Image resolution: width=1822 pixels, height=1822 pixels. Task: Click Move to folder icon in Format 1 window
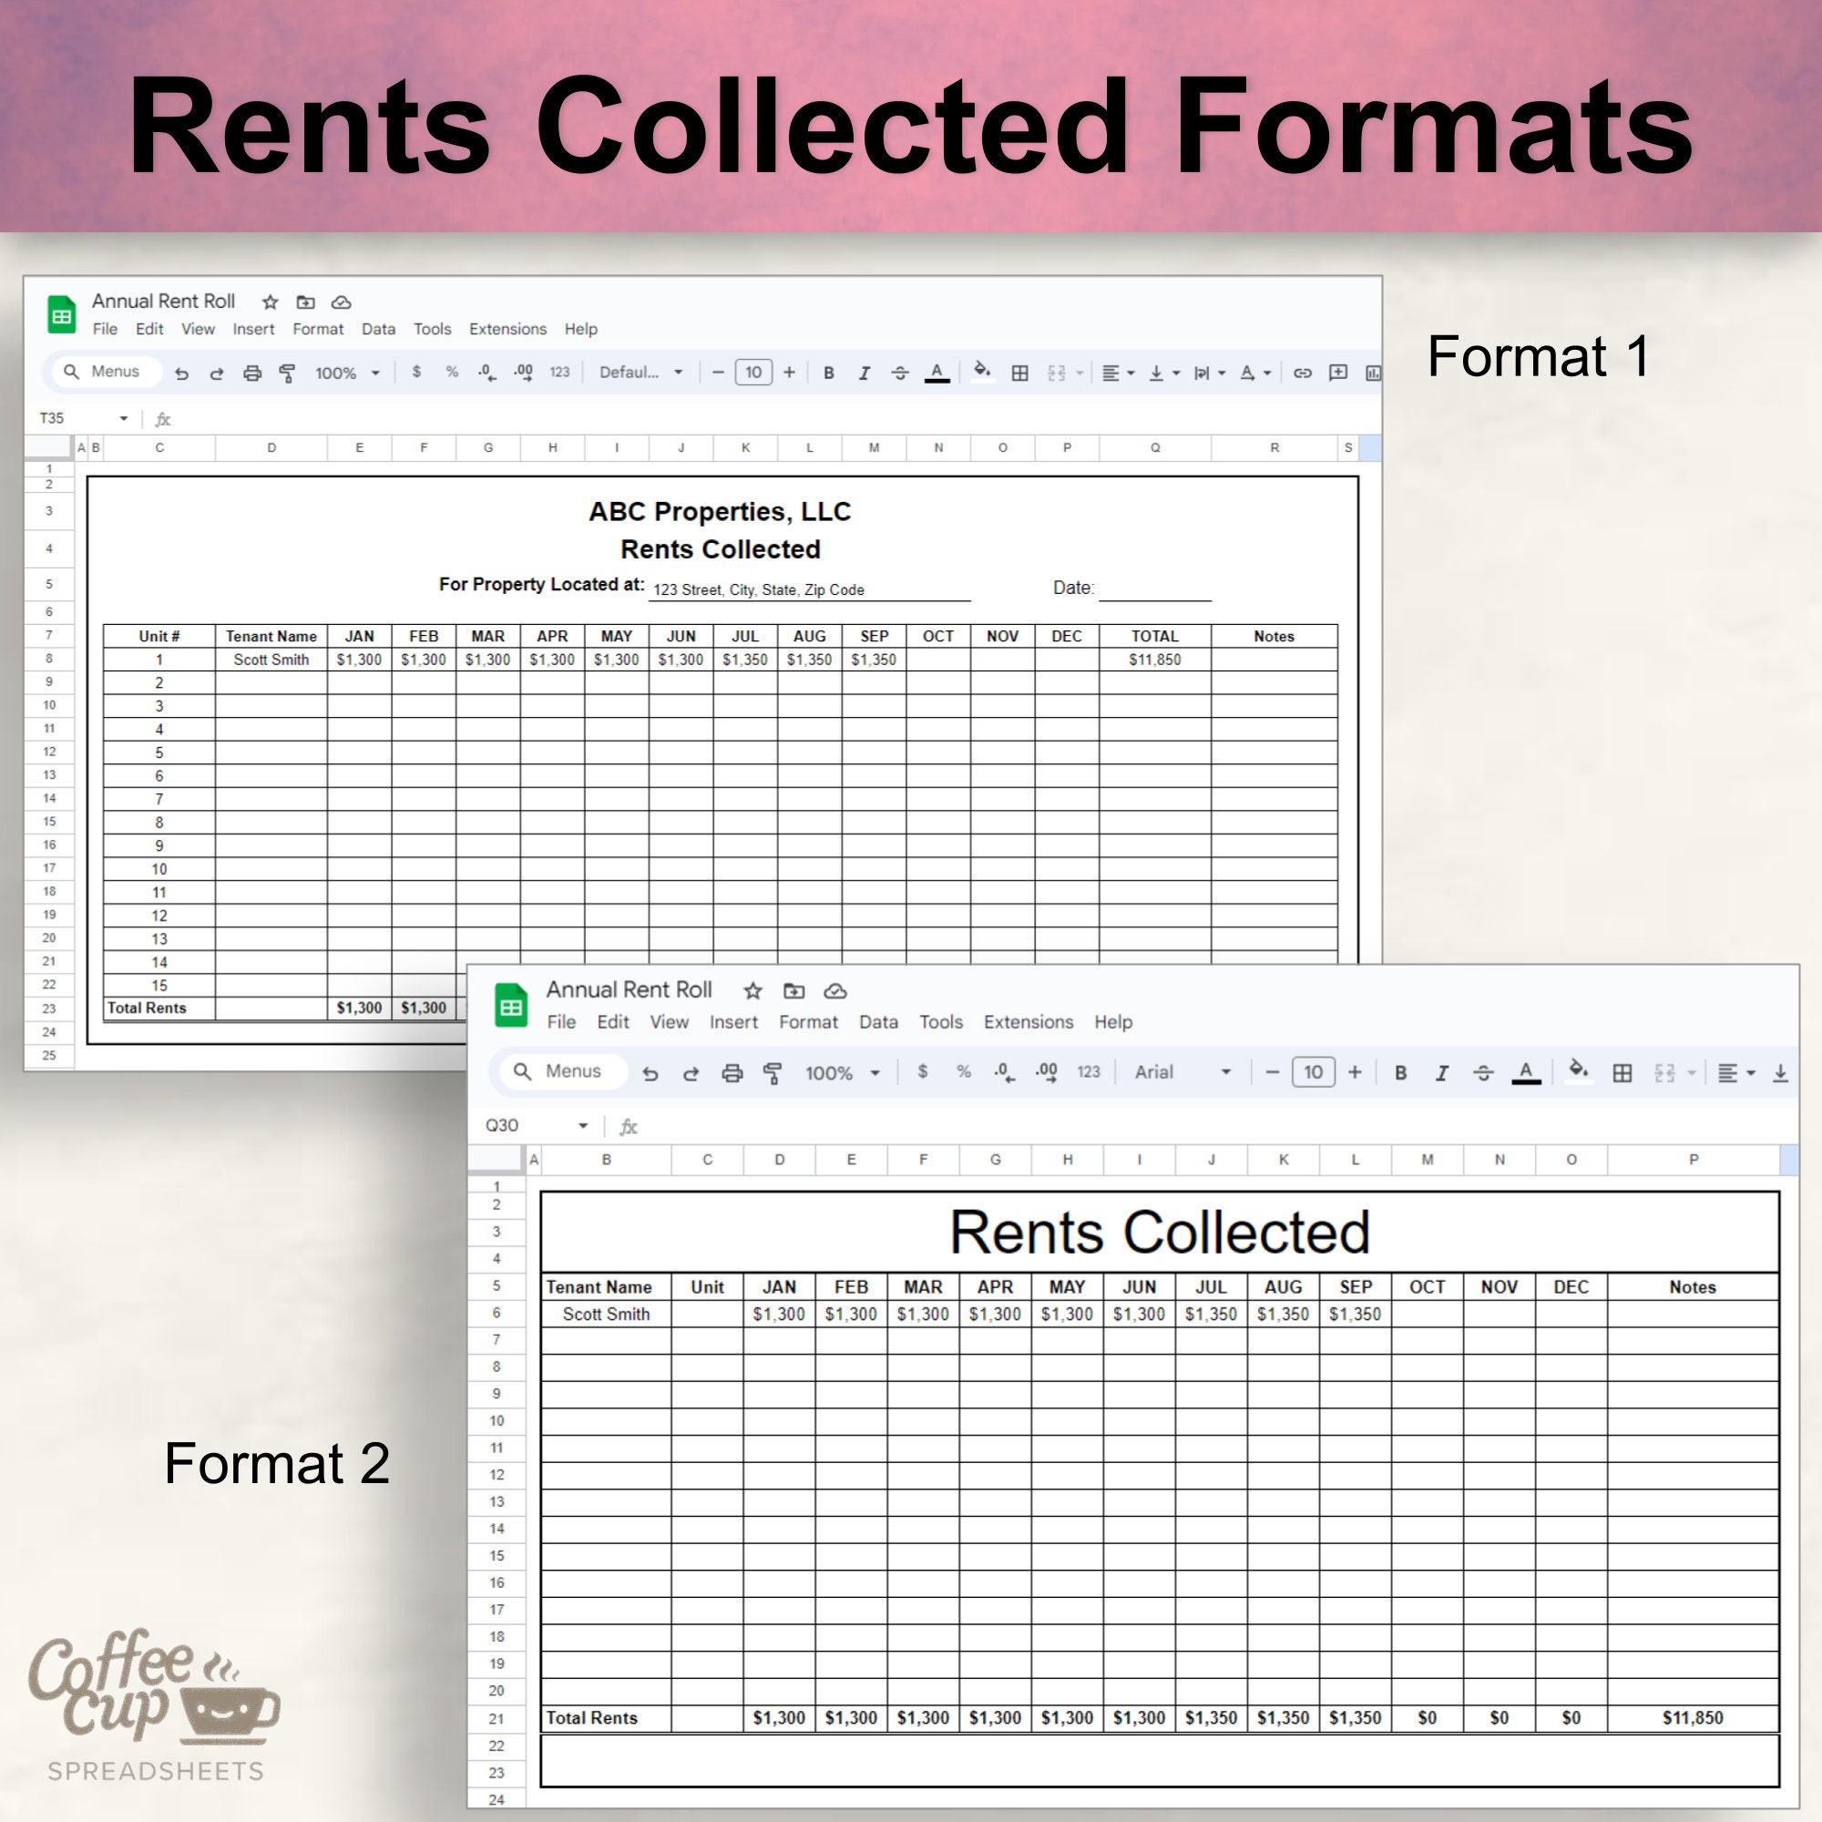point(305,302)
